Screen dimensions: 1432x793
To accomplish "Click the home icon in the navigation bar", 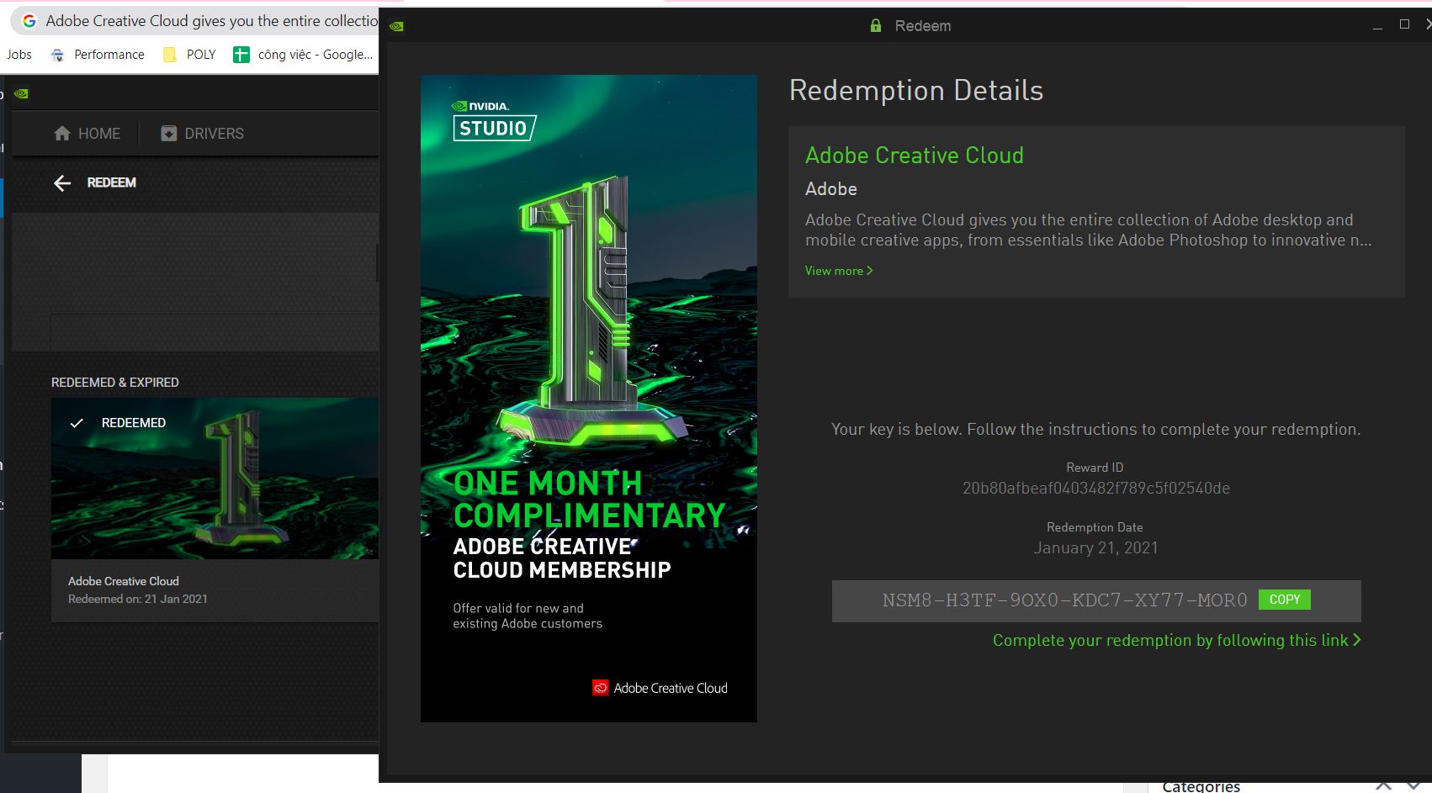I will coord(62,134).
